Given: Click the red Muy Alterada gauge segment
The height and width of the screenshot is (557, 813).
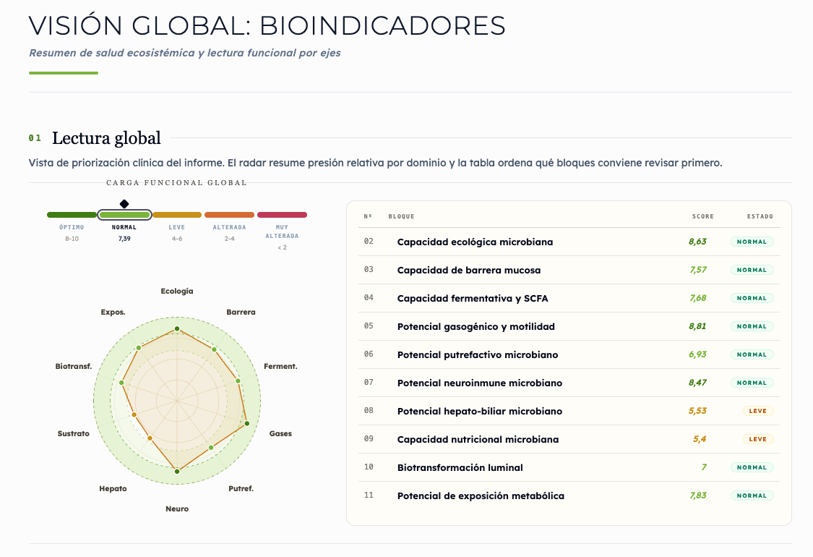Looking at the screenshot, I should point(282,215).
